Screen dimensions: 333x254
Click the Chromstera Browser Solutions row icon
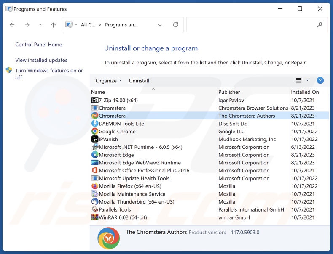[95, 108]
